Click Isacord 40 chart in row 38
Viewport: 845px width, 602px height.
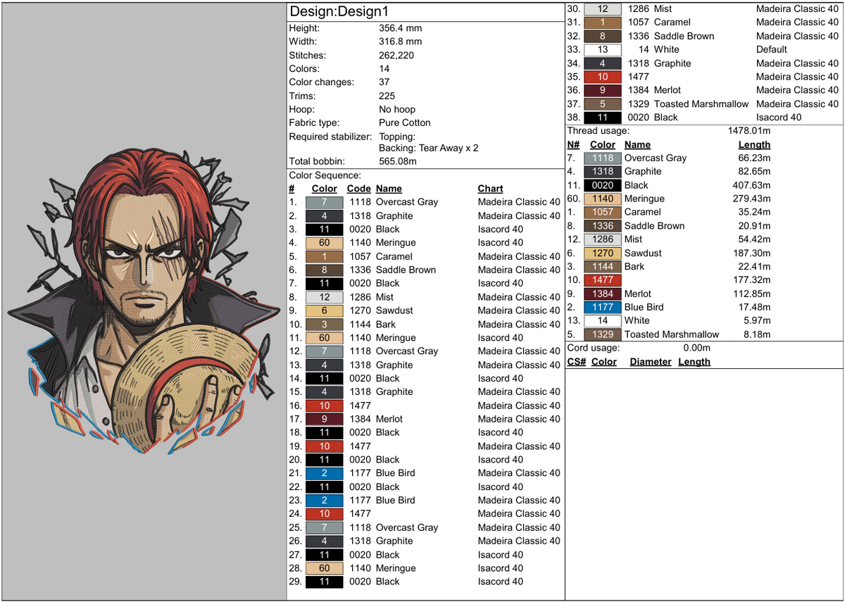(x=779, y=118)
